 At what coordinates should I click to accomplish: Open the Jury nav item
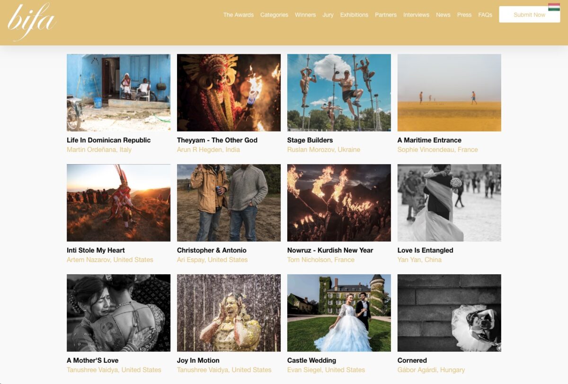[328, 15]
